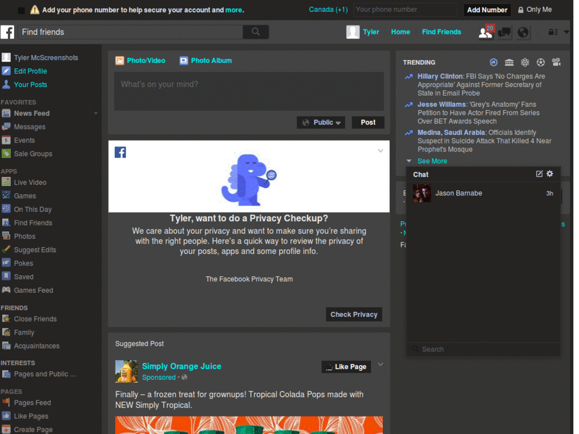Viewport: 579px width, 434px height.
Task: Open friend requests icon with 20 badge
Action: pyautogui.click(x=486, y=32)
